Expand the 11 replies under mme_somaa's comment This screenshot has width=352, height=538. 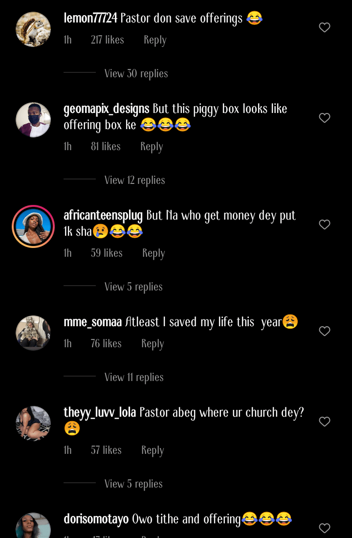(x=134, y=377)
